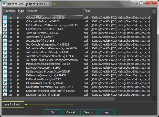Screen dimensions: 159x117
Task: Select the IopfCallDriver(x,x)+386AD address
Action: coord(43,33)
